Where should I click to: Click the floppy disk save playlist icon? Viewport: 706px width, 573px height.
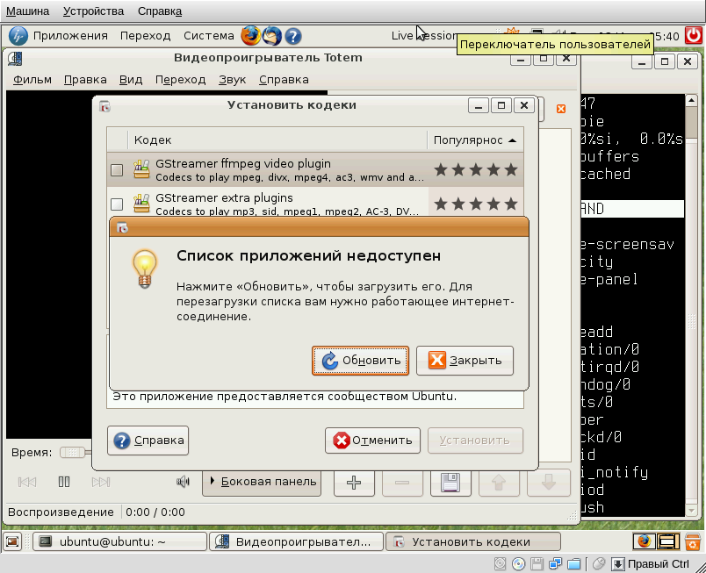click(450, 482)
